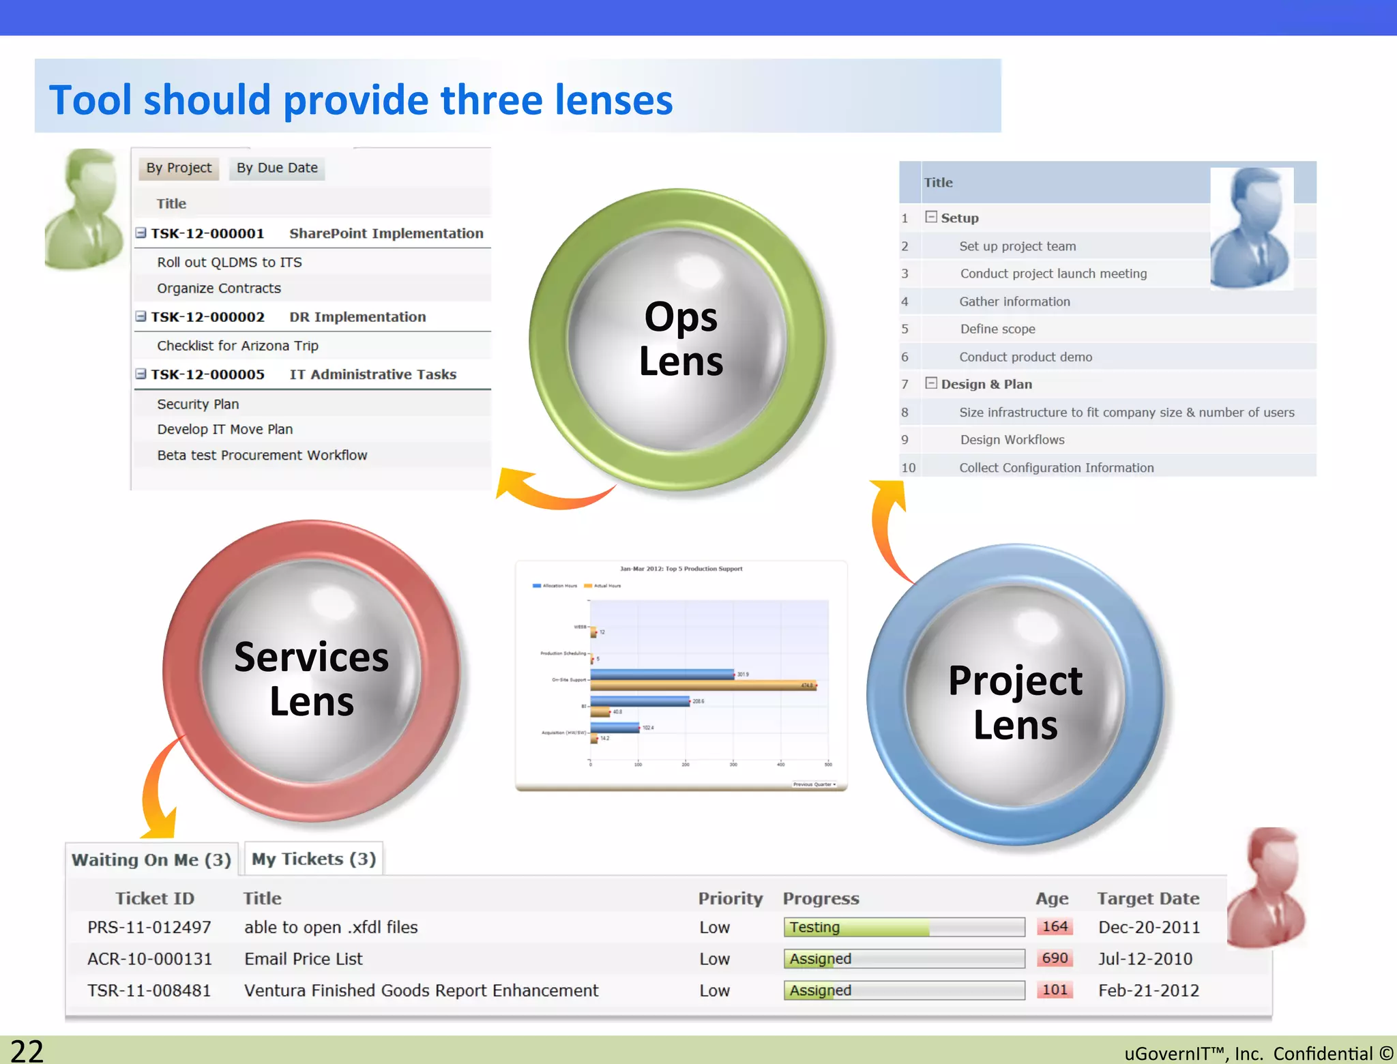This screenshot has height=1064, width=1397.
Task: Open the My Tickets (3) tab
Action: 314,859
